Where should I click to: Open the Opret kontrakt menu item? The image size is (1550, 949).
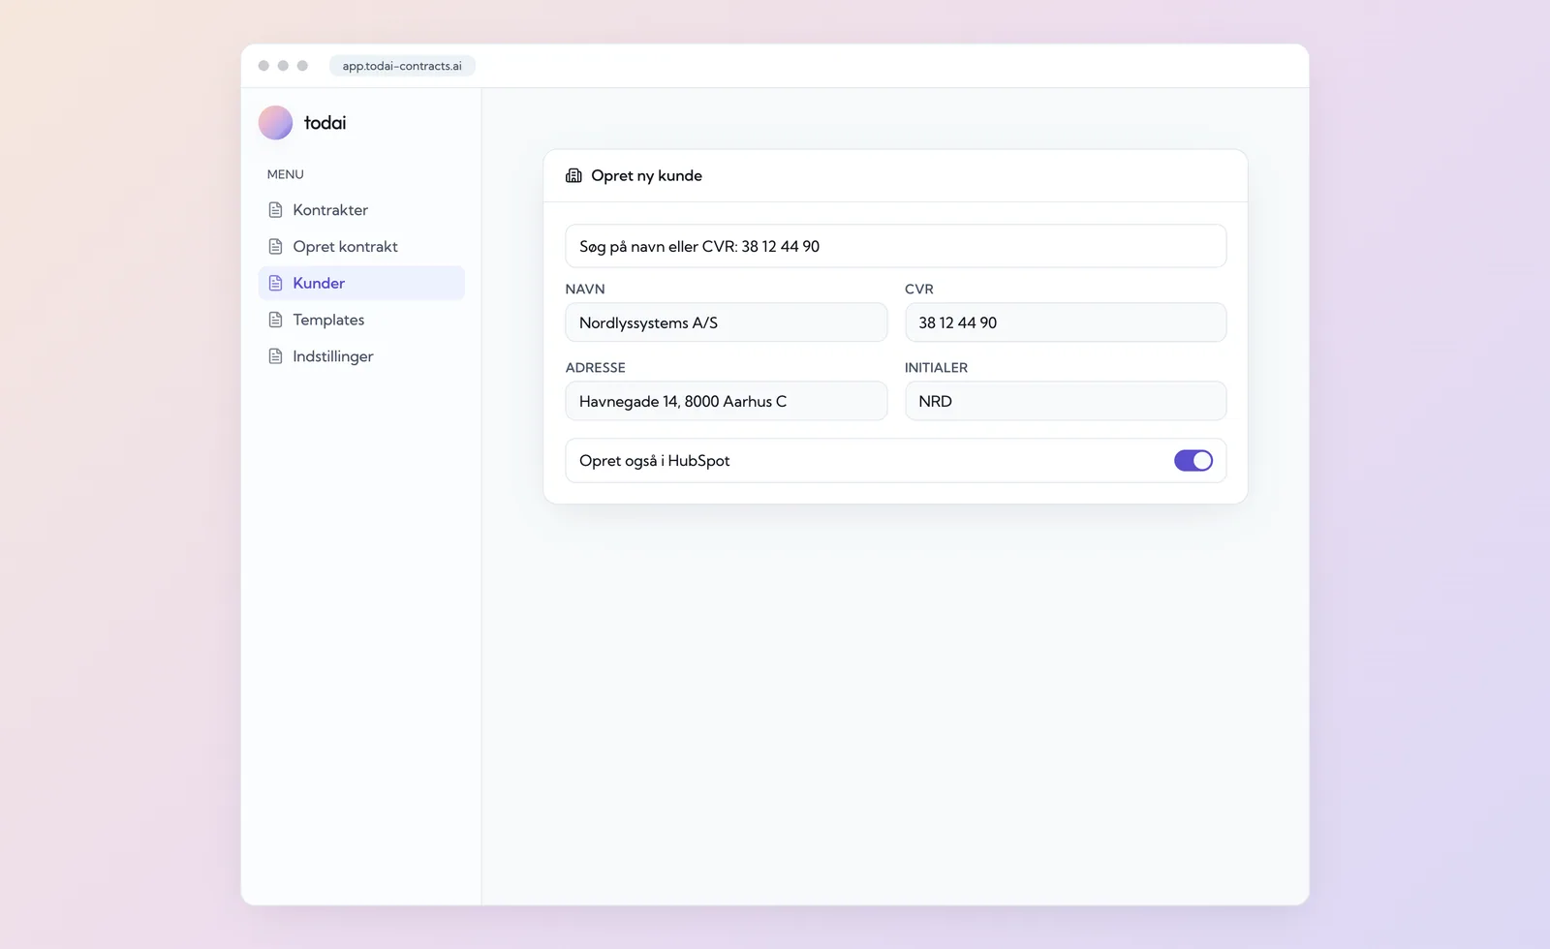tap(361, 246)
